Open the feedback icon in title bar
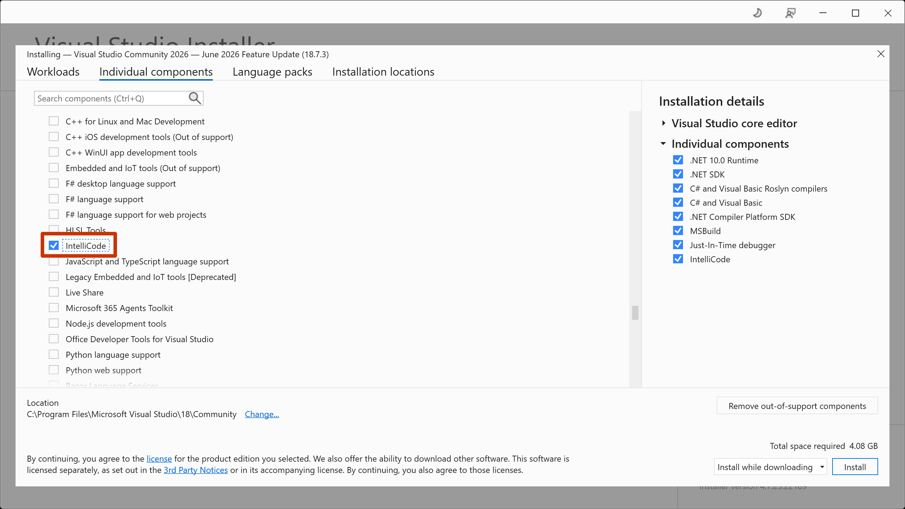 tap(790, 13)
